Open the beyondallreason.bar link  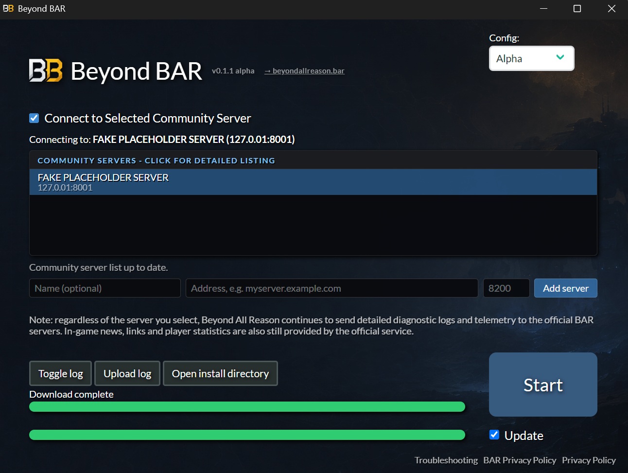point(304,71)
